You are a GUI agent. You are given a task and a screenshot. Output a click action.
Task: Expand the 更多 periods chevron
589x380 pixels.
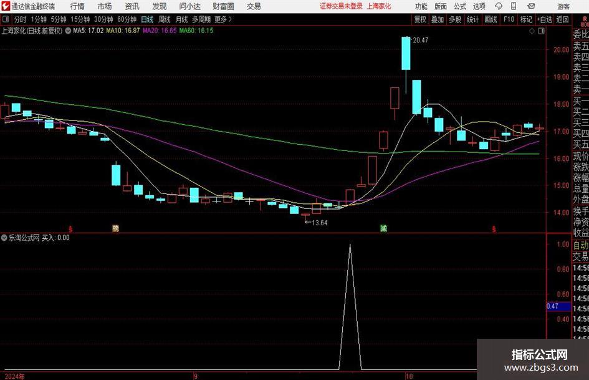[x=224, y=19]
